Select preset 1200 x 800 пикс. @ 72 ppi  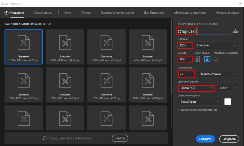pos(24,47)
